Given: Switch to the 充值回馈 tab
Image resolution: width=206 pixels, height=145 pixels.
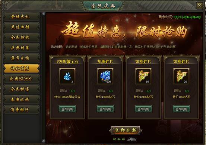Looking at the screenshot, I should [21, 27].
